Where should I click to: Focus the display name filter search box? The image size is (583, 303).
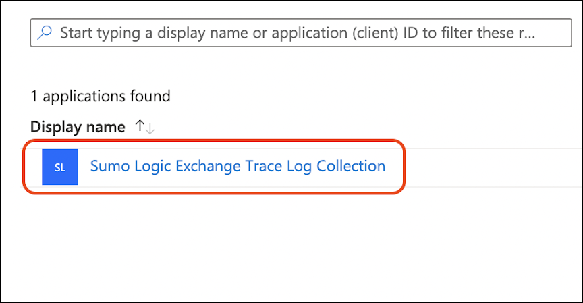point(297,33)
